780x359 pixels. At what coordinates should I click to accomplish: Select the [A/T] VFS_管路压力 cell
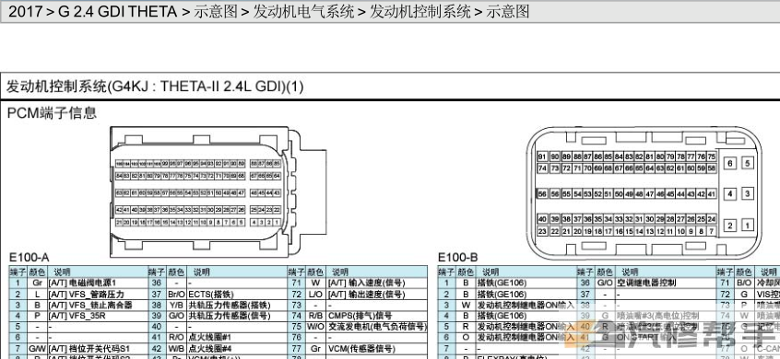coord(98,294)
